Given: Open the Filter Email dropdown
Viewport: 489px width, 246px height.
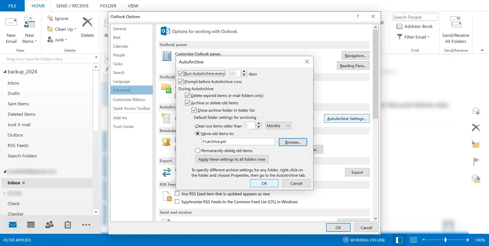Looking at the screenshot, I should [x=428, y=37].
